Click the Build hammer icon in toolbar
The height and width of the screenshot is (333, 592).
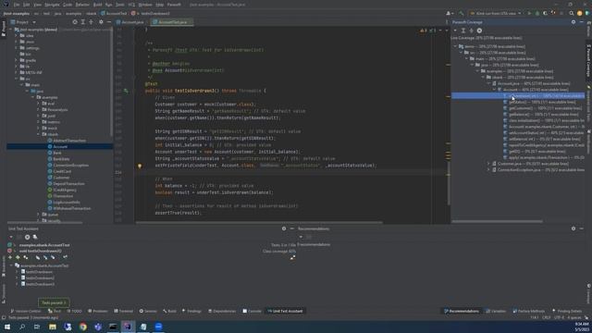[461, 13]
